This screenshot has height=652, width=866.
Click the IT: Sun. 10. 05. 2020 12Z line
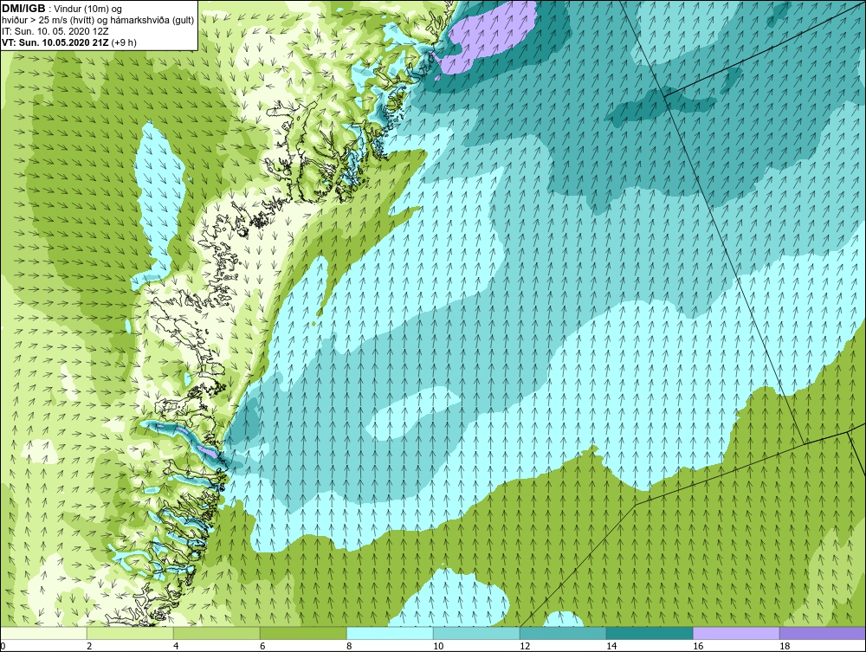(x=55, y=31)
